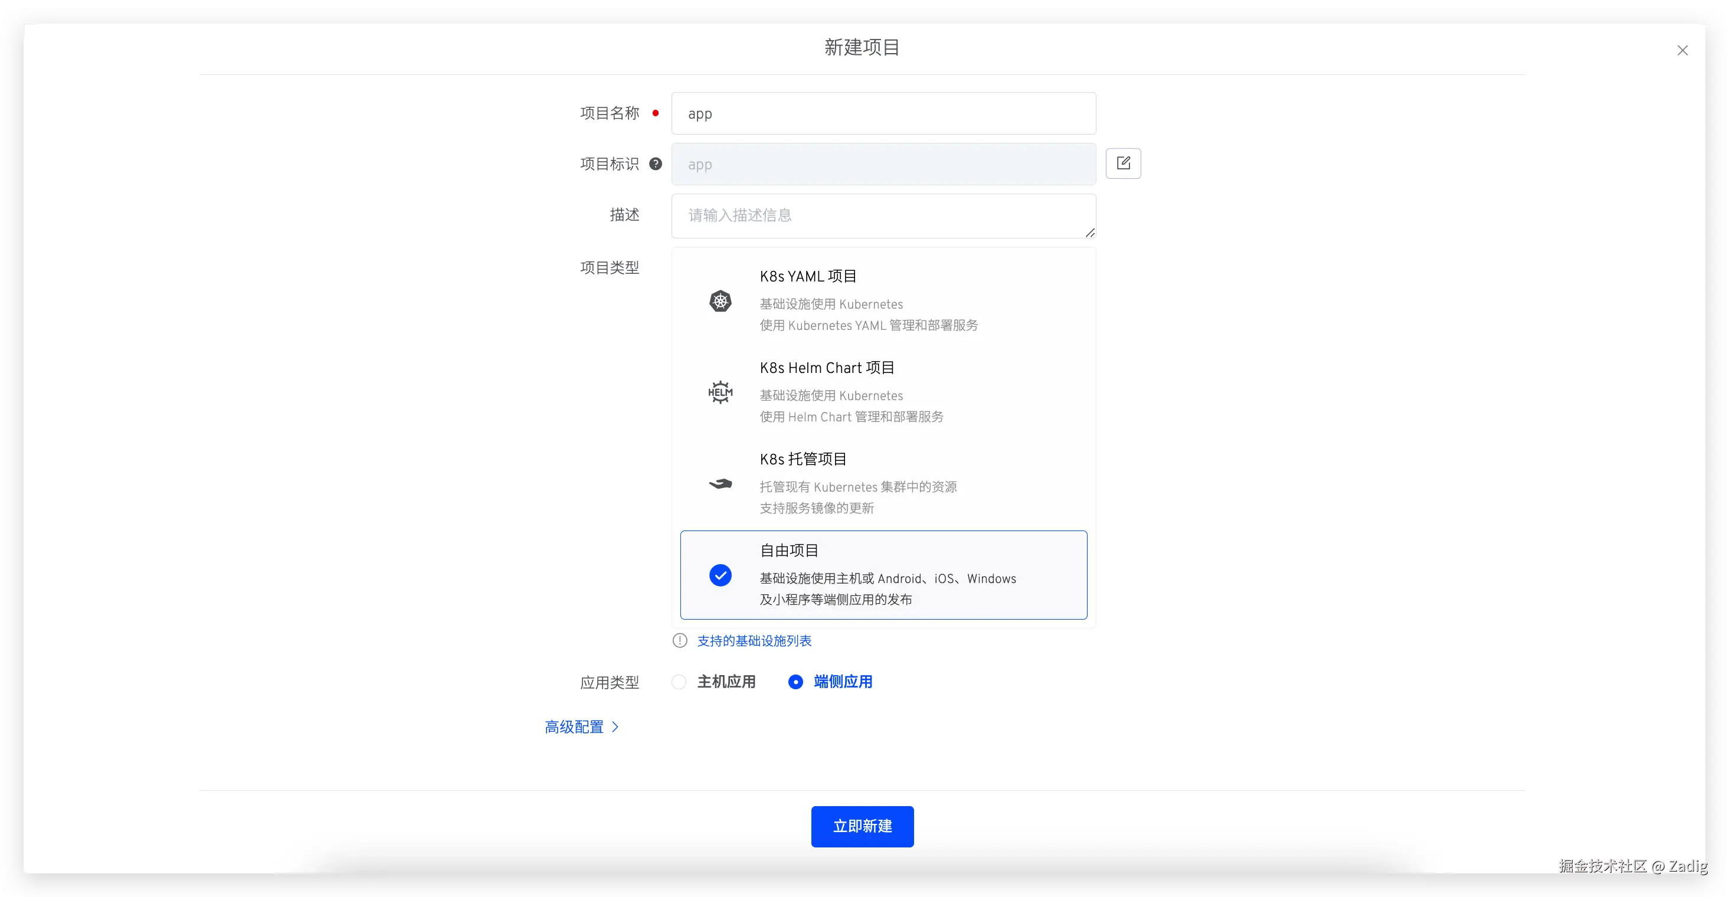Click the 描述 text area
Screen dimensions: 1729x897
tap(883, 215)
